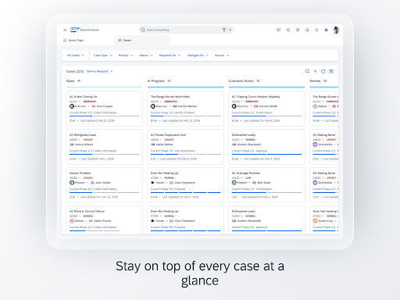Add a new case with plus icon
This screenshot has width=400, height=300.
click(315, 71)
